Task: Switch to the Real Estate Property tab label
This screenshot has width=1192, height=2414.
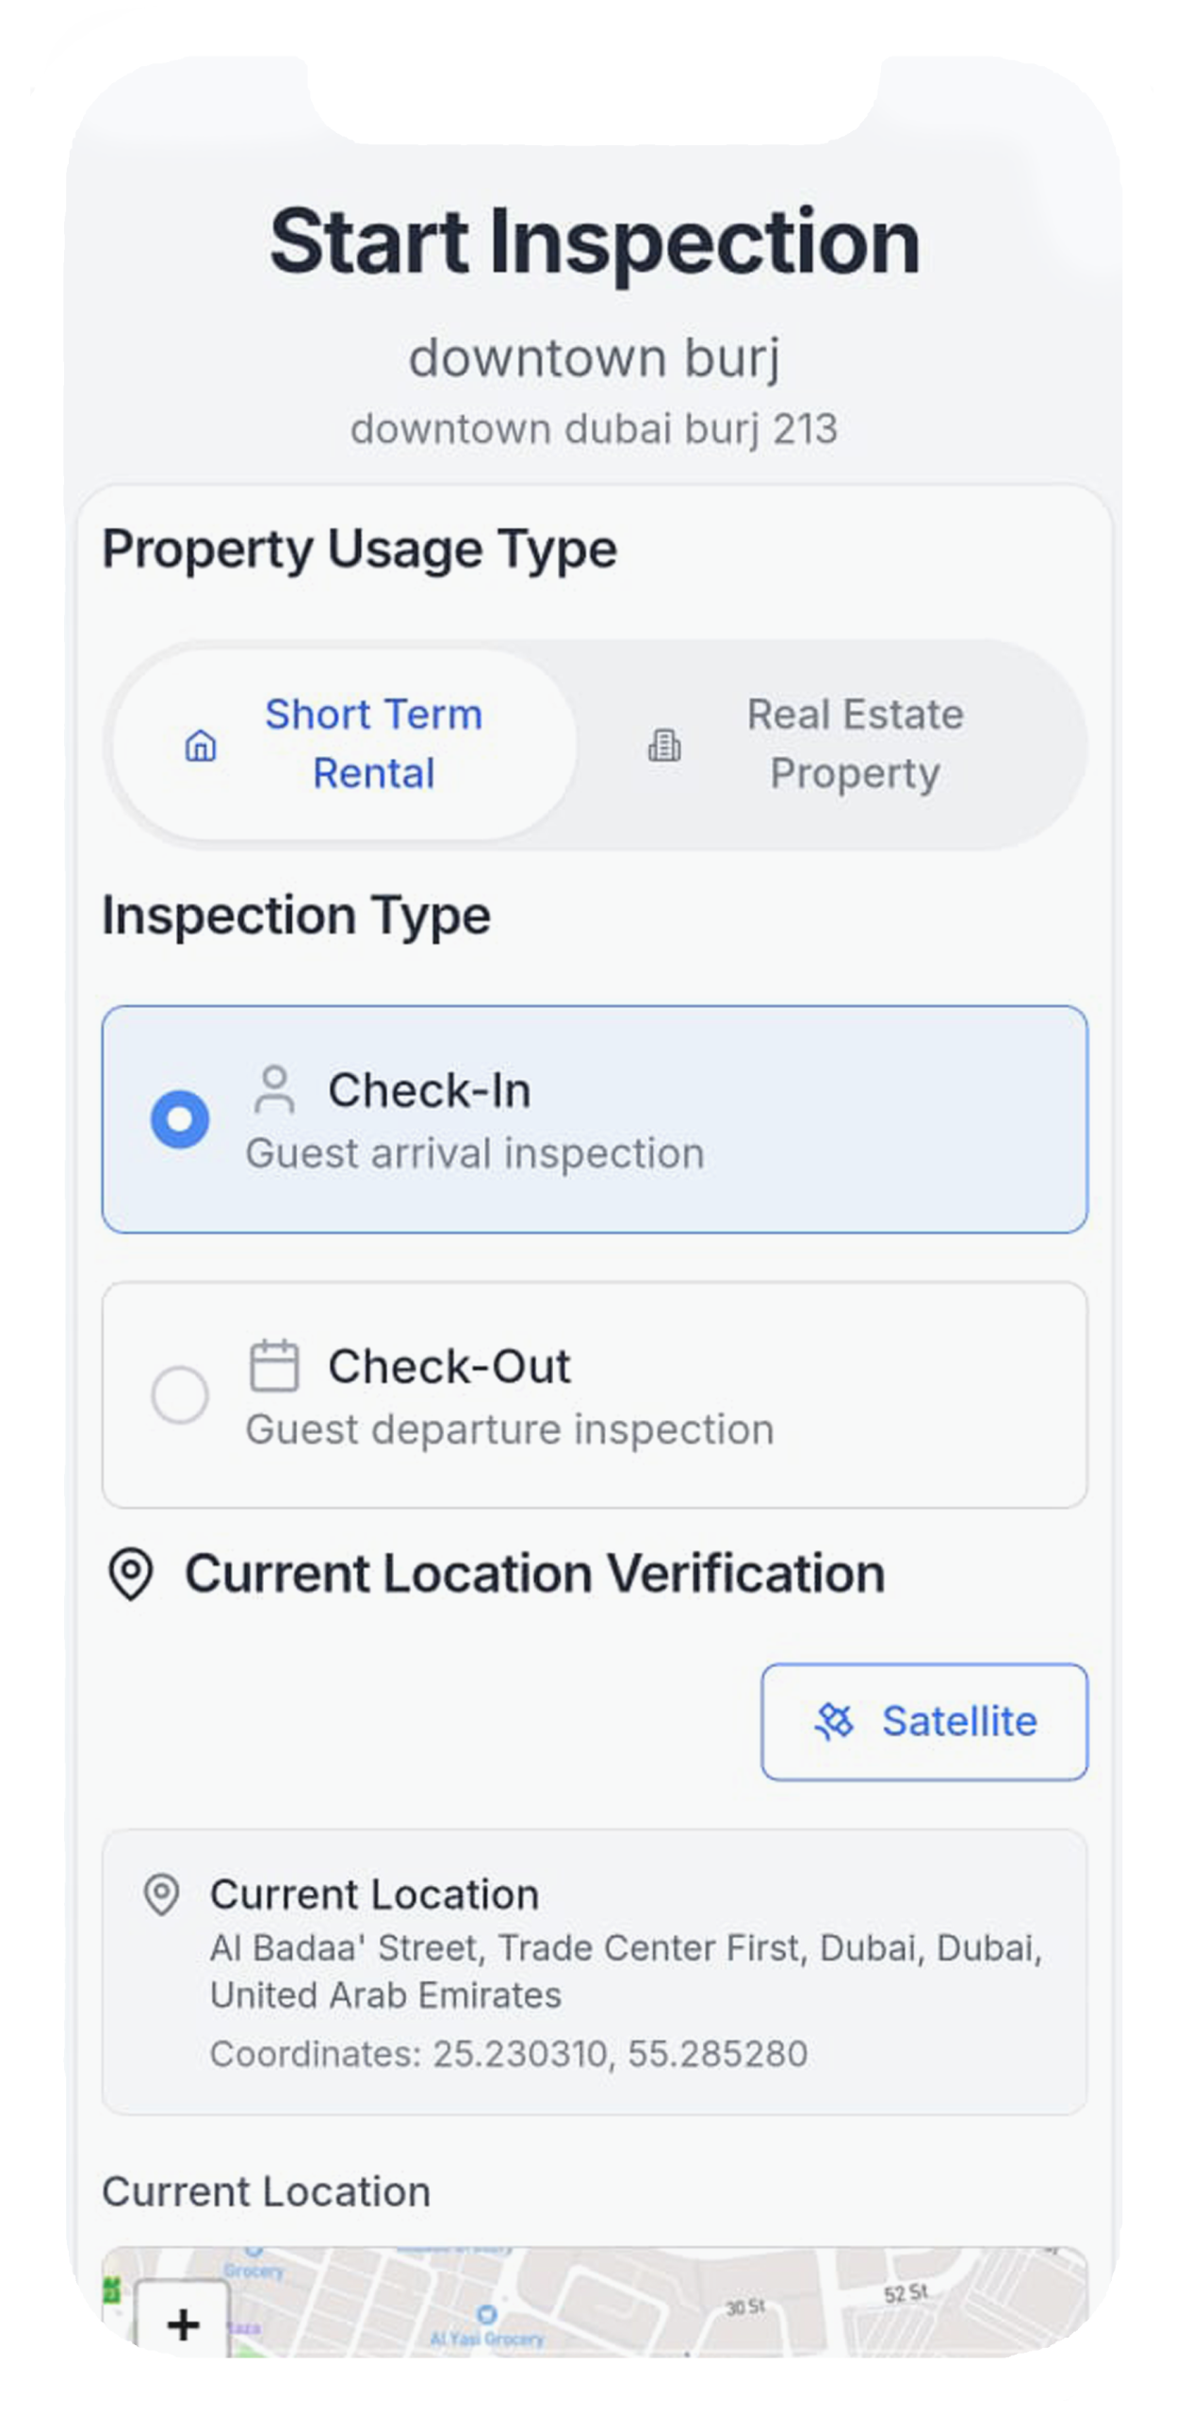Action: point(855,744)
